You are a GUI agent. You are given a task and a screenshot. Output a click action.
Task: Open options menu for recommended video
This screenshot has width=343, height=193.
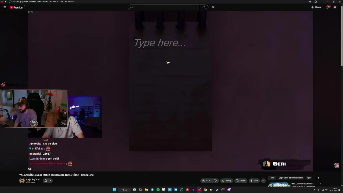tap(320, 184)
